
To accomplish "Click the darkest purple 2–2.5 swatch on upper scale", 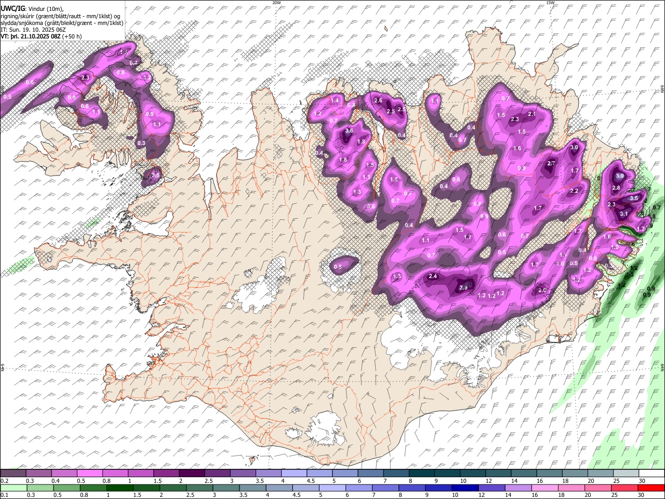I will [191, 474].
